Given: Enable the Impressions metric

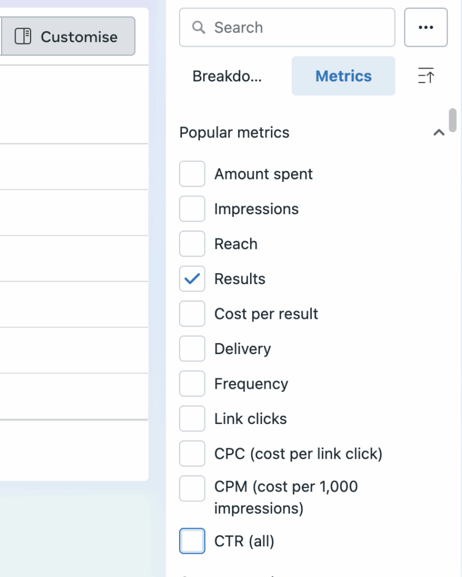Looking at the screenshot, I should point(192,209).
